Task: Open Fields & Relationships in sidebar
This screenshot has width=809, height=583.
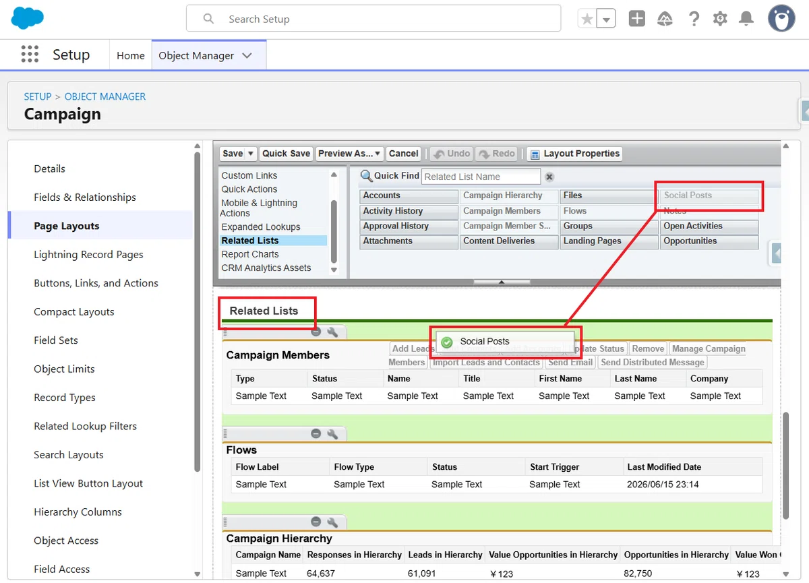Action: pos(85,197)
